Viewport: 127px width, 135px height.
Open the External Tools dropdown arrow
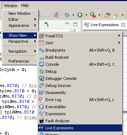[99, 15]
